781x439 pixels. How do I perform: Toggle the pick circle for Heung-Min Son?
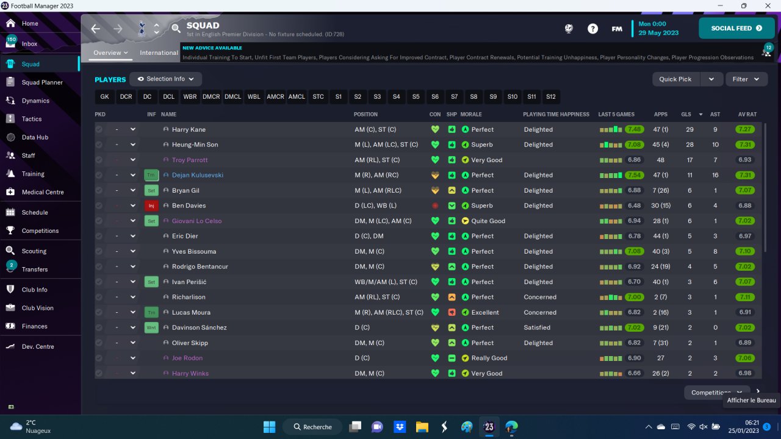coord(99,145)
